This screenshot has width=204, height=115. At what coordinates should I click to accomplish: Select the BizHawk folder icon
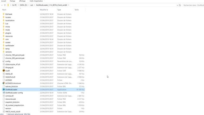4,14
